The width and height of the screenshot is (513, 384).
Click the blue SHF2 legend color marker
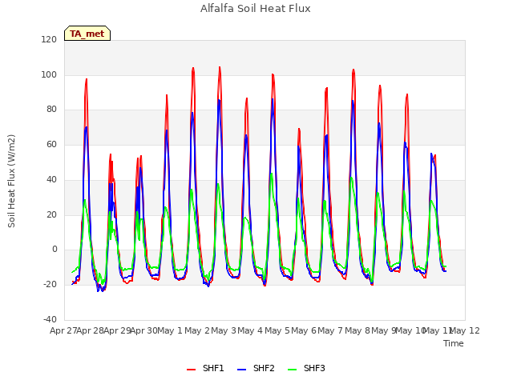click(x=241, y=370)
